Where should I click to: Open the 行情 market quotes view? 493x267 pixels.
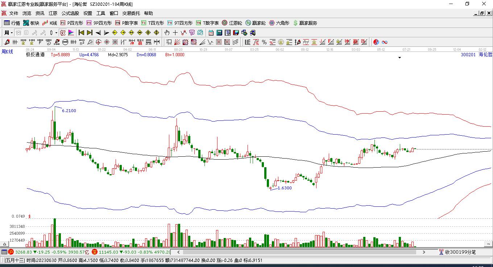[12, 23]
